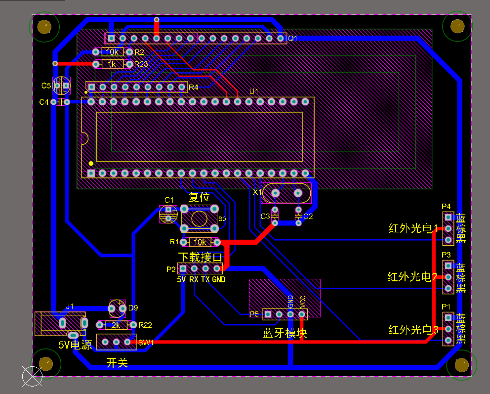
Task: Click the X1 crystal designator
Action: click(x=257, y=192)
